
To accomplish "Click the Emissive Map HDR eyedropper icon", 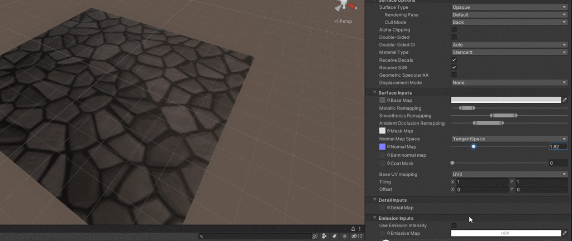I will pos(565,233).
